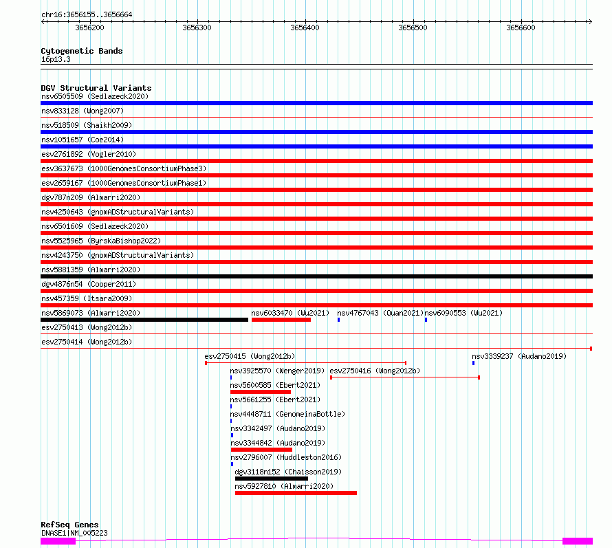Click esv2750416 (Wong2012b) label
The image size is (612, 548).
(x=375, y=371)
